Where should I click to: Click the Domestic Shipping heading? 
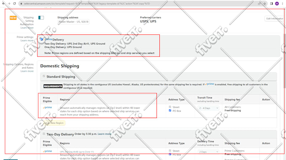[60, 66]
